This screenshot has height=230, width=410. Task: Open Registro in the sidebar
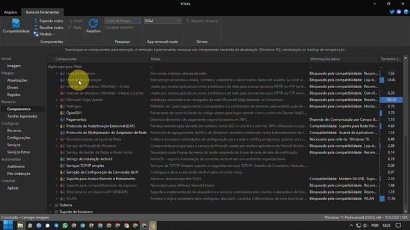(13, 95)
